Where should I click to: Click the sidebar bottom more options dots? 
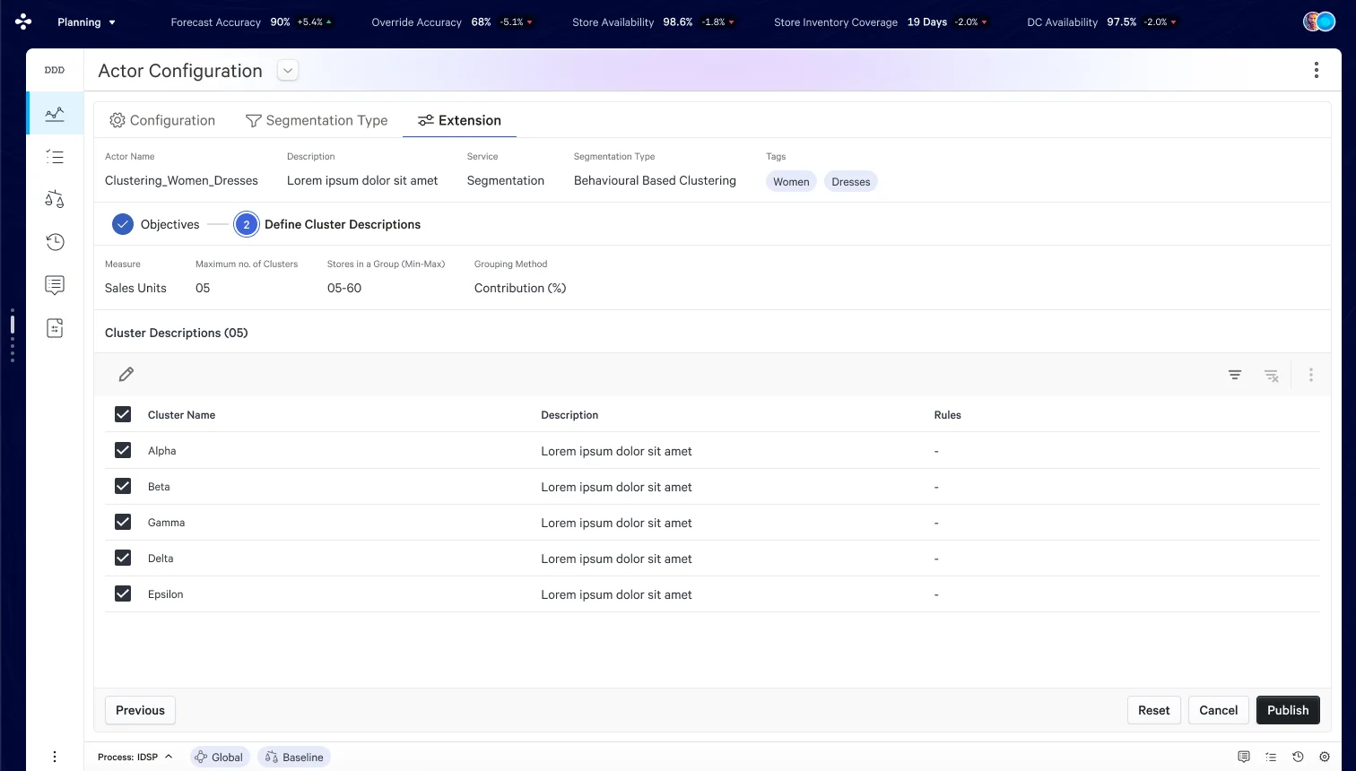55,757
